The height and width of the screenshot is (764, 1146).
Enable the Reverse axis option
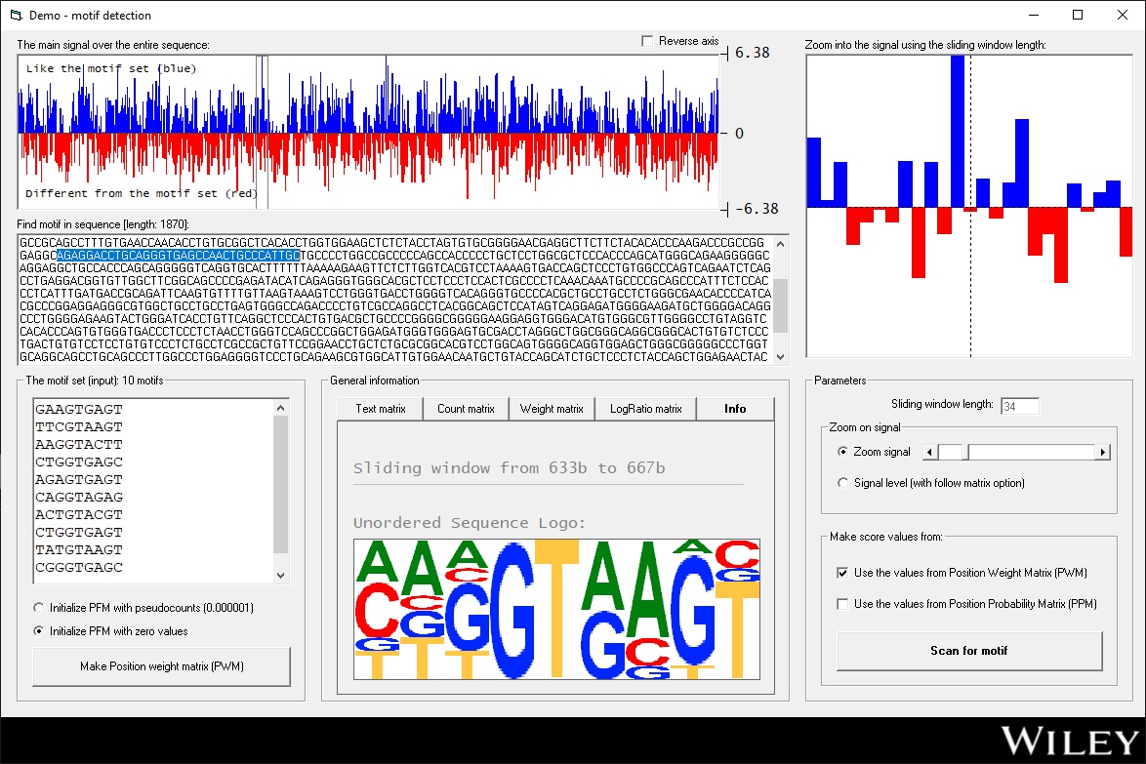pyautogui.click(x=647, y=40)
